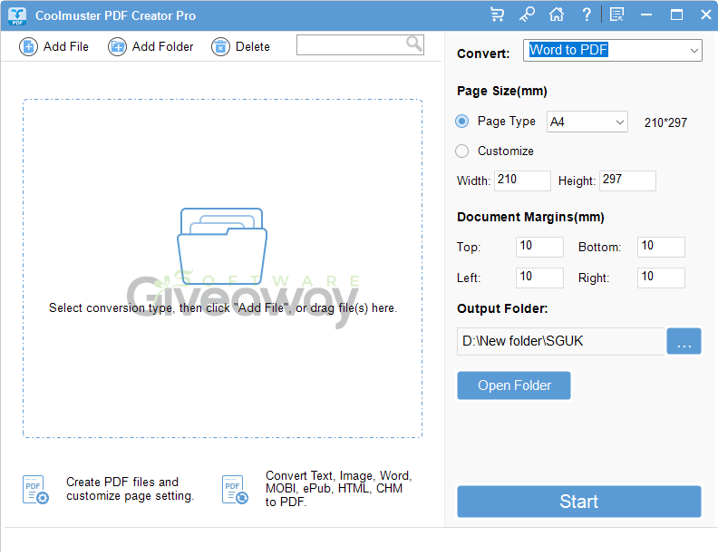
Task: Click the Coolmuster app logo
Action: pos(17,15)
